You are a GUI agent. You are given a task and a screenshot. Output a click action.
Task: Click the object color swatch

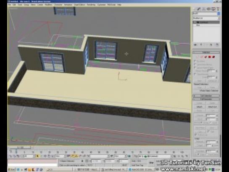[218, 13]
